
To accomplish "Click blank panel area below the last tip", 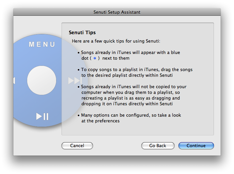I will point(137,129).
